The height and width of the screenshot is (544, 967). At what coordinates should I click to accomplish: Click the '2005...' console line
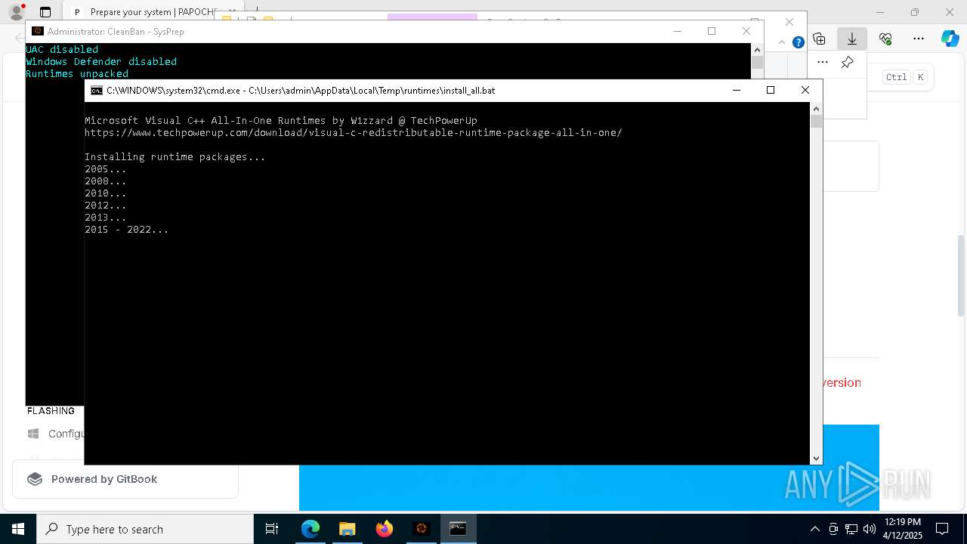pos(106,169)
